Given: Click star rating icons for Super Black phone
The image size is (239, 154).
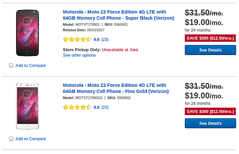Looking at the screenshot, I should 77,39.
